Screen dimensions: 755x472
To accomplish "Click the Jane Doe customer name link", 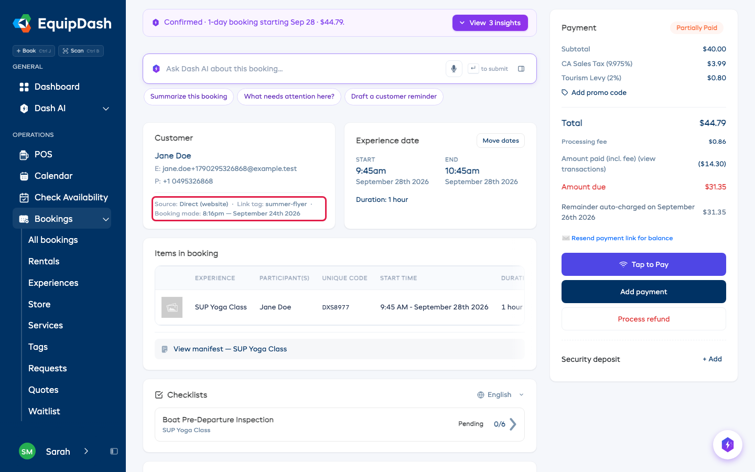I will 173,156.
